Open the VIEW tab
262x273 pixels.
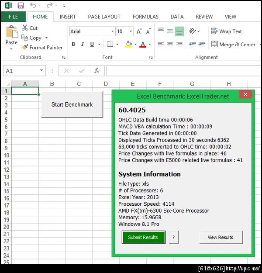pyautogui.click(x=231, y=17)
